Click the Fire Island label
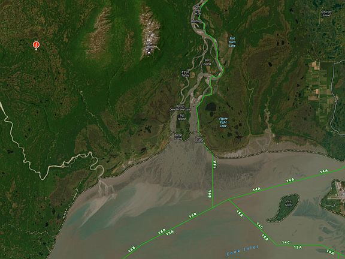The width and height of the screenshot is (345, 259). (x=288, y=203)
